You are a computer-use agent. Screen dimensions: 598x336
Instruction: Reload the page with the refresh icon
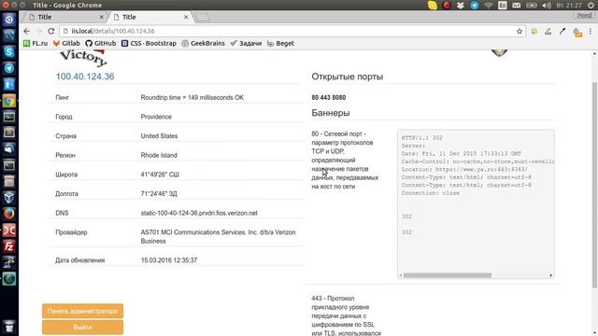tap(51, 31)
